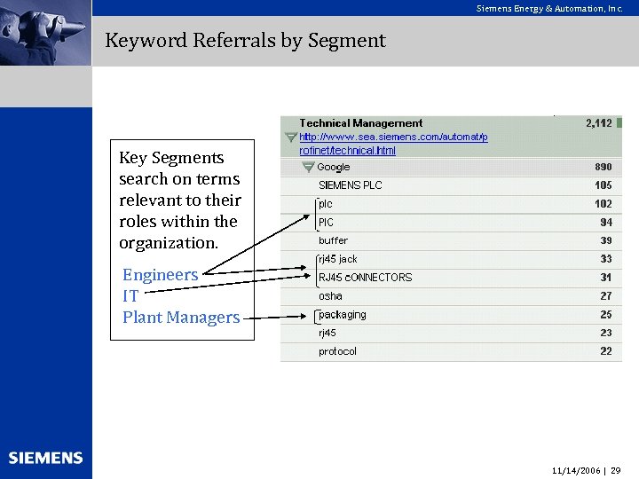This screenshot has height=479, width=639.
Task: Click the Key Segments description text
Action: click(179, 200)
